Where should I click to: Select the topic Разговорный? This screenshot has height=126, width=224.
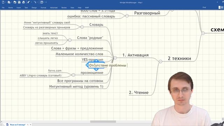point(147,13)
